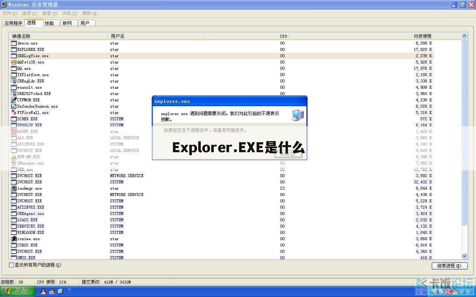This screenshot has width=476, height=297.
Task: Select SVCHOST.EXE row with 3,892 K
Action: click(x=222, y=176)
